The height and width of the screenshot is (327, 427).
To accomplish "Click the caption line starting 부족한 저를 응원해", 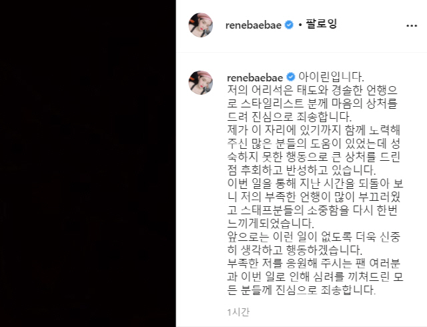I will (x=314, y=264).
